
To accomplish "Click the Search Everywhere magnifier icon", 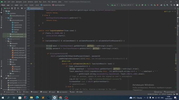I will click(171, 5).
